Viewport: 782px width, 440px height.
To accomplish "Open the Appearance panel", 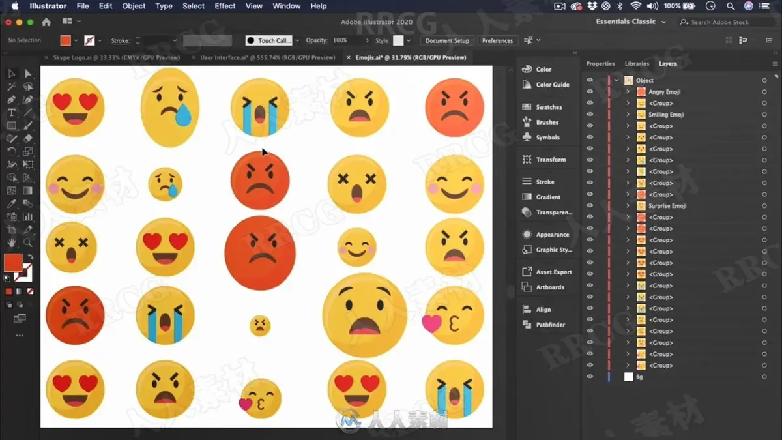I will (545, 235).
